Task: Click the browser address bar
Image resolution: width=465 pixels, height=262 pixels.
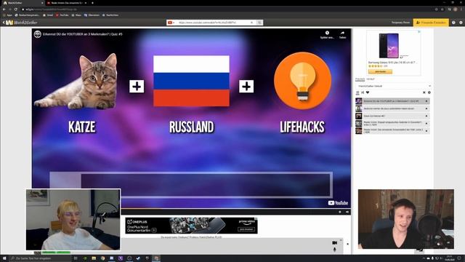Action: tap(225, 9)
